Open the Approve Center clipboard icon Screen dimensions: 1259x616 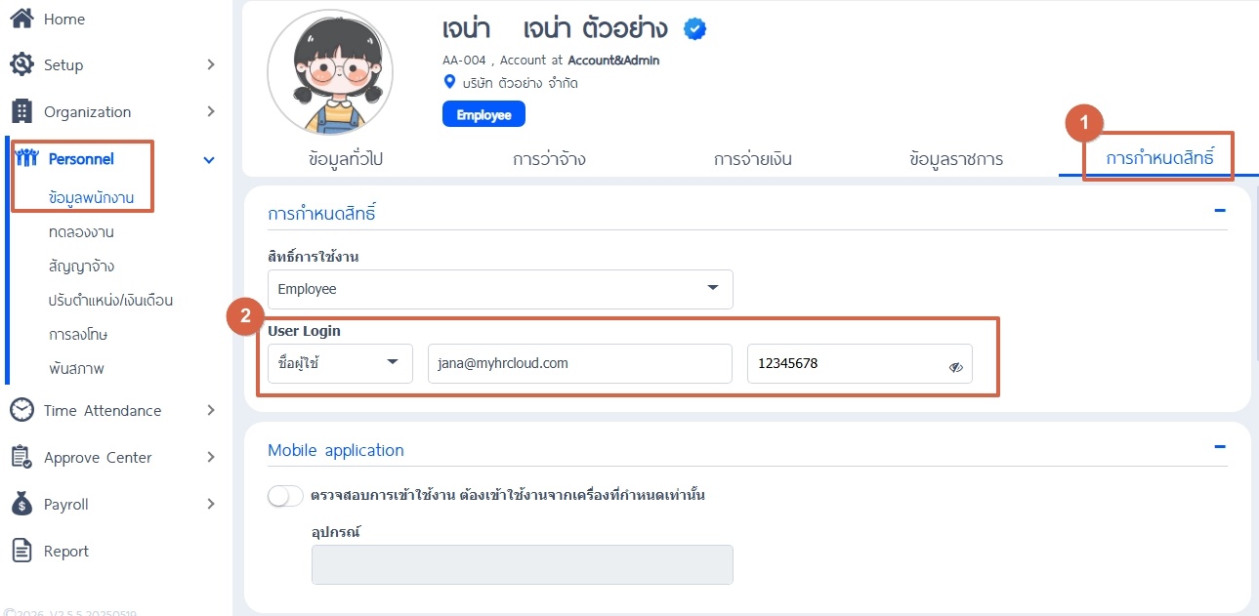tap(21, 457)
